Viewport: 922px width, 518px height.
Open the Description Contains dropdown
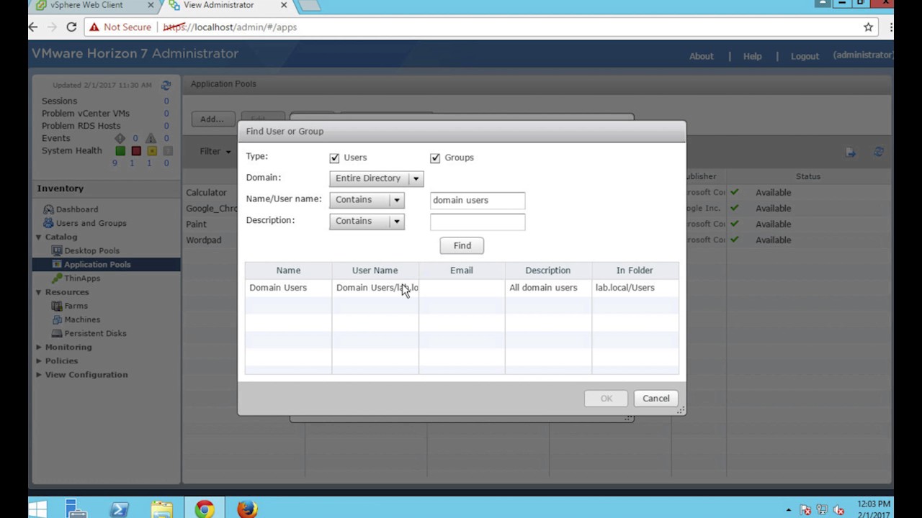(x=367, y=222)
